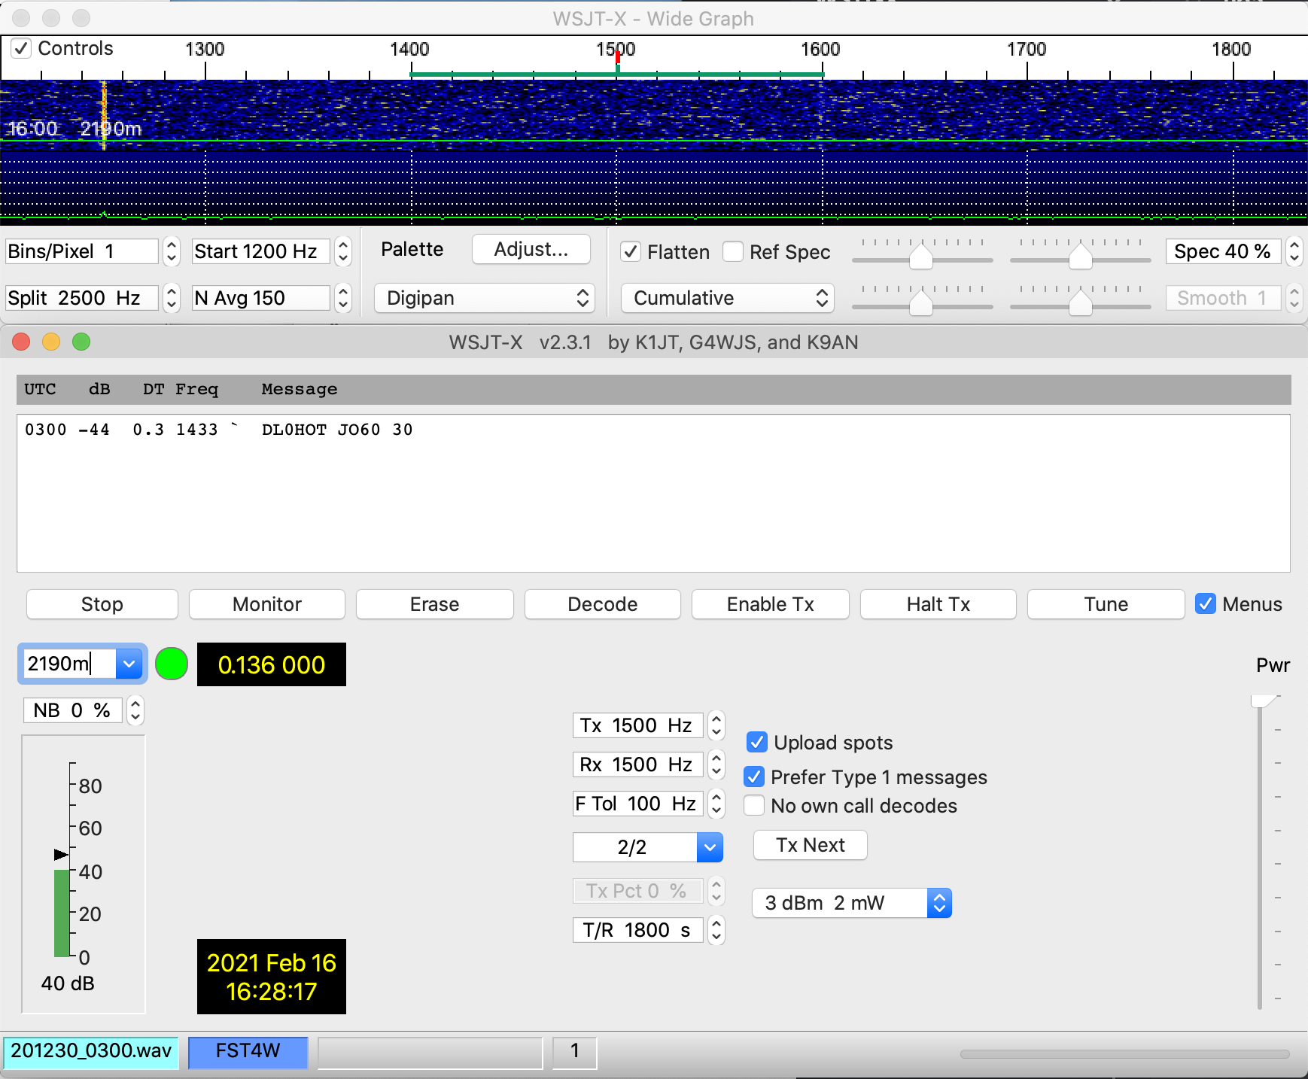Click the Spec 40 % stepper arrows
1308x1079 pixels.
[1294, 251]
